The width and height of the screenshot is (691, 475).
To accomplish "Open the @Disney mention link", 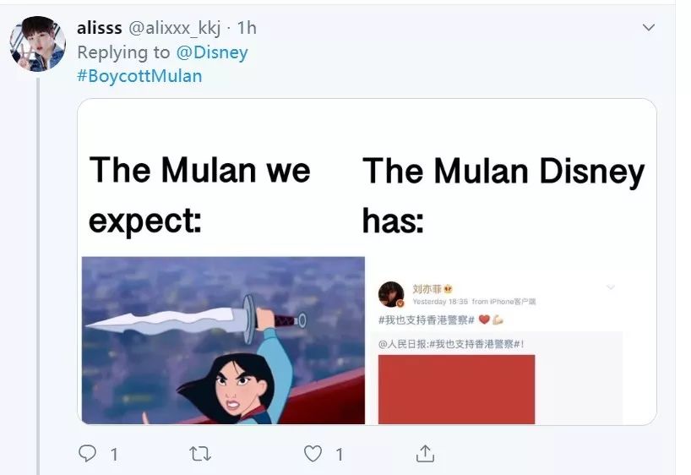I will (211, 52).
